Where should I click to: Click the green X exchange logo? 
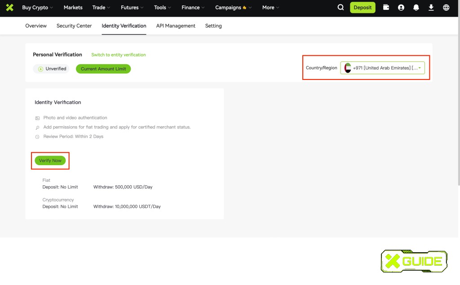coord(10,7)
